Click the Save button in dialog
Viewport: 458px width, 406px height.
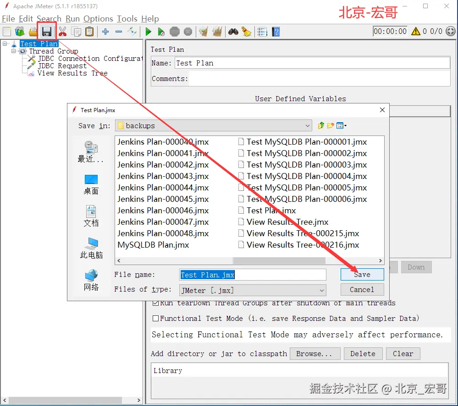[x=362, y=275]
